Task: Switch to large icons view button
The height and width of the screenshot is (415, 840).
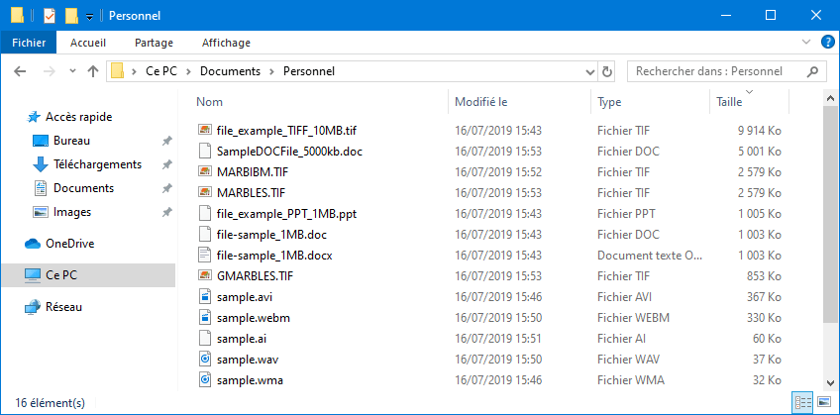Action: coord(824,401)
